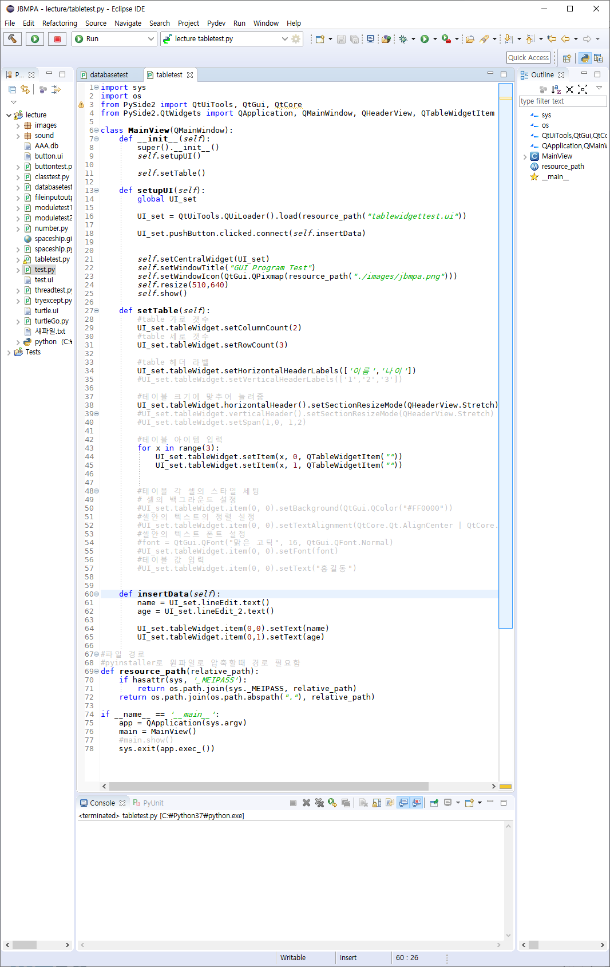Click the Last Edit Location icon
Screen dimensions: 610x967
pyautogui.click(x=552, y=39)
